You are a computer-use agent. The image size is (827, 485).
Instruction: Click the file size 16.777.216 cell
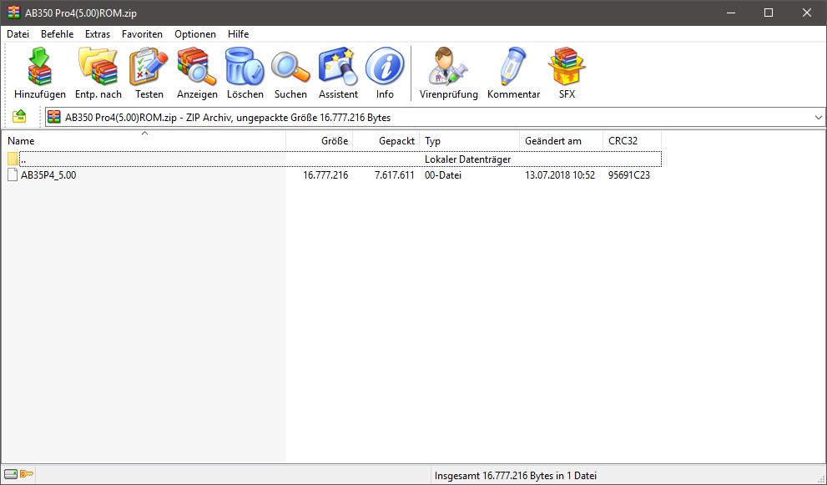[x=325, y=174]
